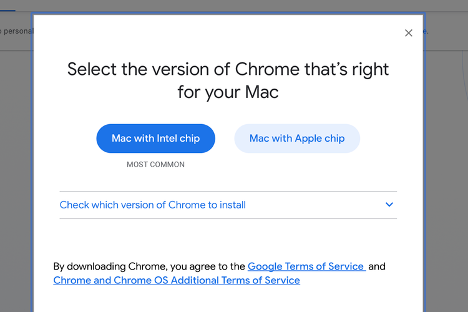Click the partially hidden text at top-left background
This screenshot has width=468, height=312.
point(16,31)
